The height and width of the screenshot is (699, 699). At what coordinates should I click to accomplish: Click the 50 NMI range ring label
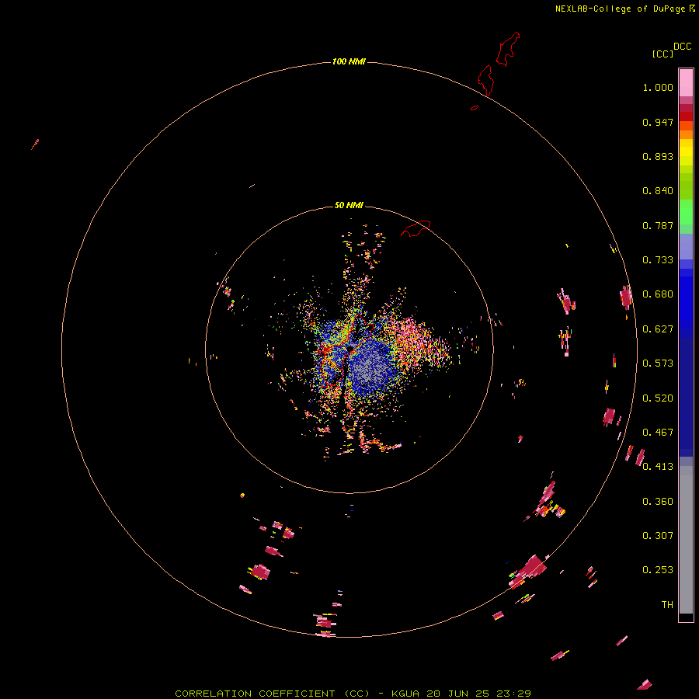click(x=349, y=205)
